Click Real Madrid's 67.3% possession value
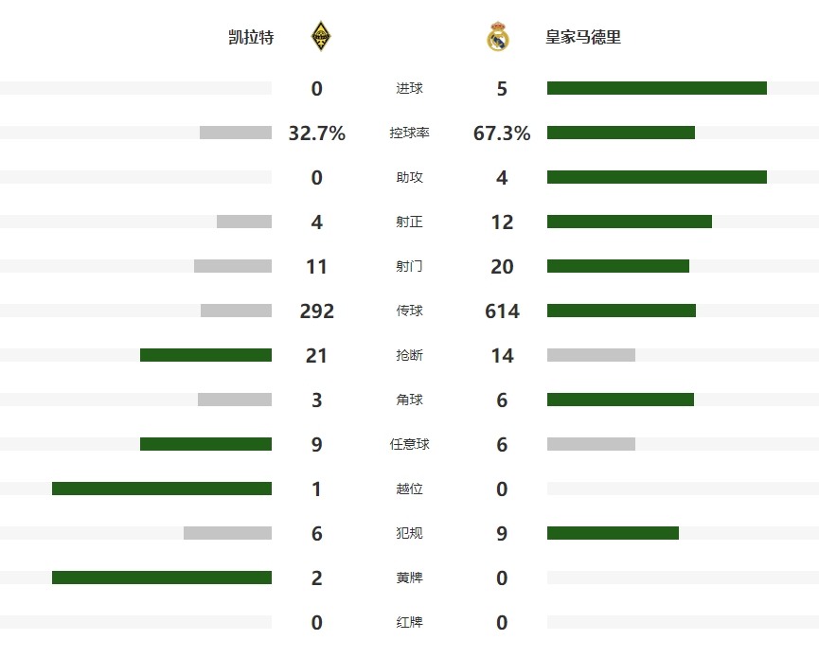Viewport: 819px width, 658px height. click(x=502, y=133)
